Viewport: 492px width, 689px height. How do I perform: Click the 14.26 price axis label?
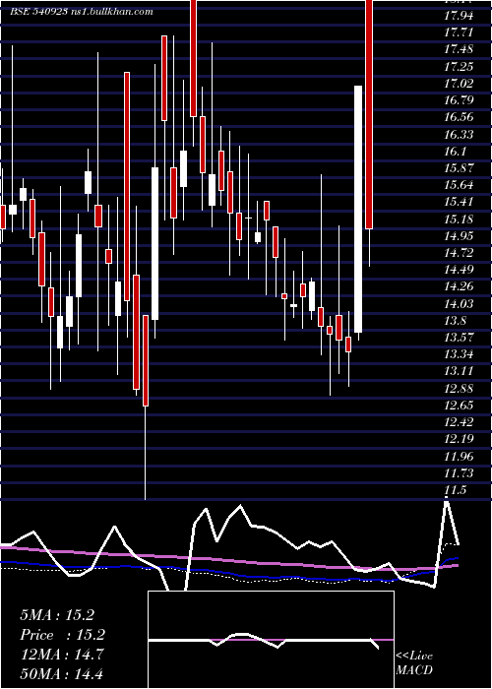(459, 287)
